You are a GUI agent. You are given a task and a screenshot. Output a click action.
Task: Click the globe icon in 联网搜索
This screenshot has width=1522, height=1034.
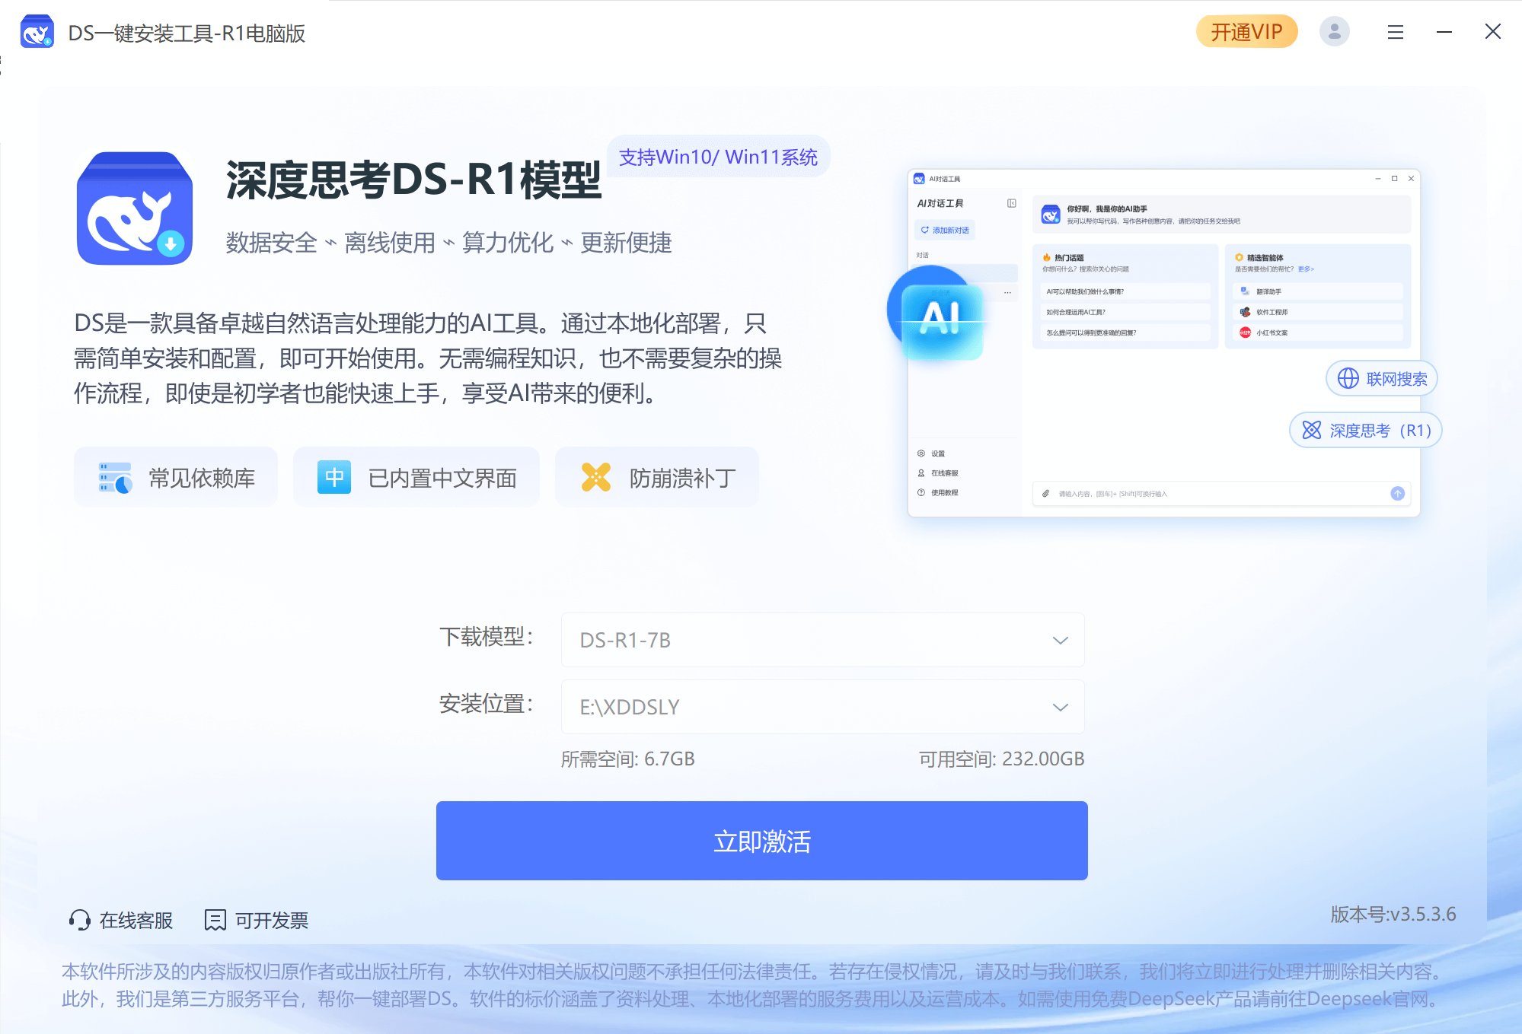coord(1348,378)
